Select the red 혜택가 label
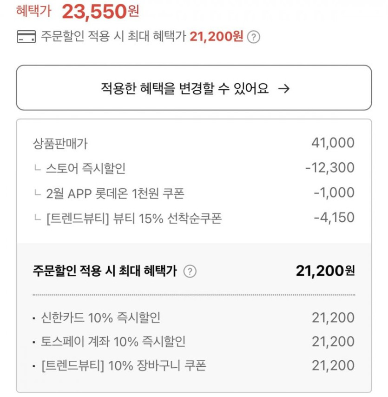Viewport: 388px width, 397px height. (33, 11)
